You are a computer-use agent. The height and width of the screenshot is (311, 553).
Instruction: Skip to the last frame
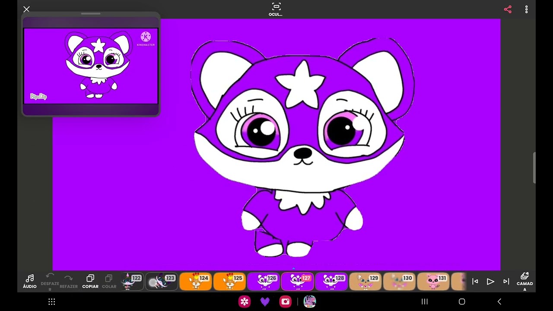(506, 282)
